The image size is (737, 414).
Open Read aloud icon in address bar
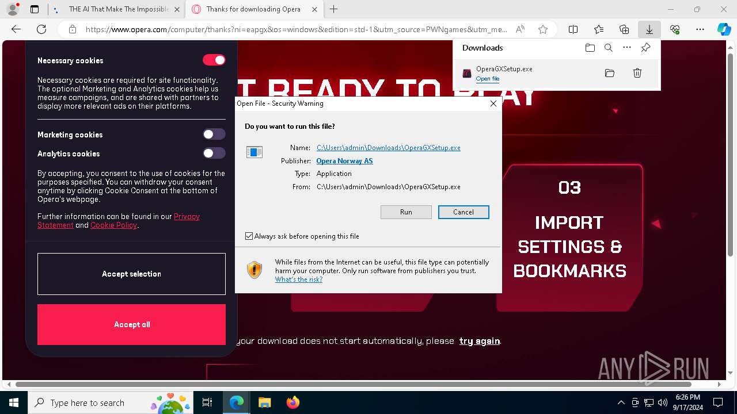click(x=520, y=29)
